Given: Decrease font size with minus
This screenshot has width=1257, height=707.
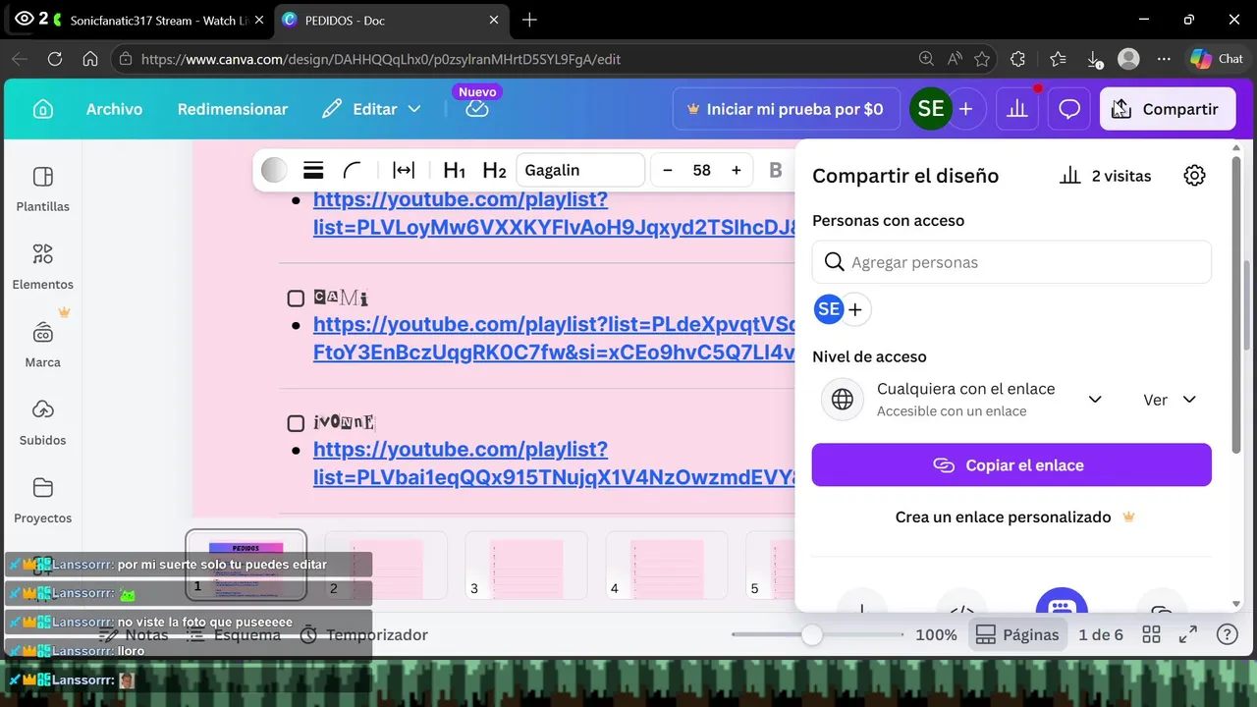Looking at the screenshot, I should coord(668,170).
